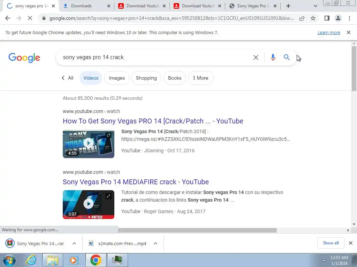Screen dimensions: 357x267
Task: Click the horizontal scrollbar thumb
Action: click(197, 230)
